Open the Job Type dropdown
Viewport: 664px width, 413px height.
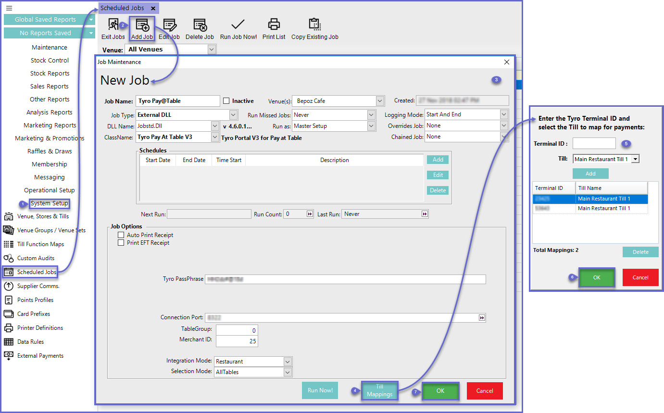(233, 115)
